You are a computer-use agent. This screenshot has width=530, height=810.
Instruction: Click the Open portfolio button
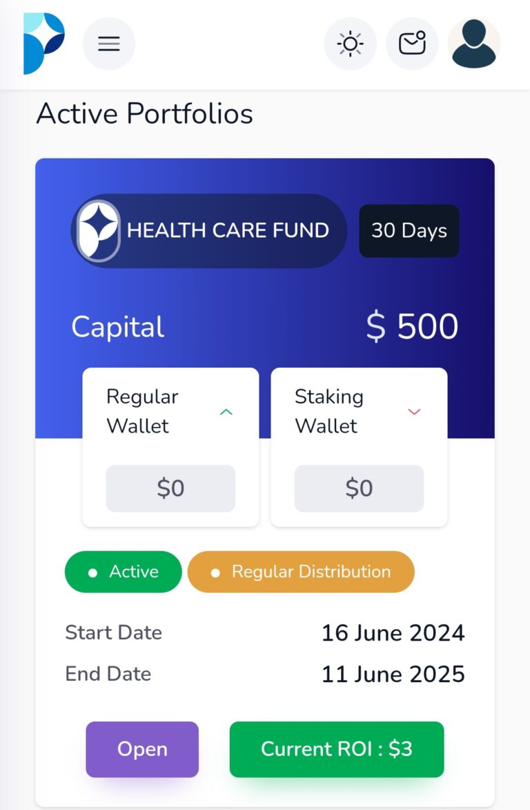pyautogui.click(x=142, y=749)
